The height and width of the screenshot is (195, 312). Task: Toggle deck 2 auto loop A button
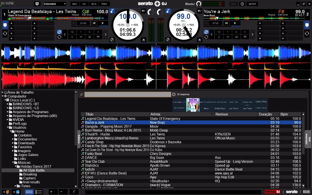206,32
